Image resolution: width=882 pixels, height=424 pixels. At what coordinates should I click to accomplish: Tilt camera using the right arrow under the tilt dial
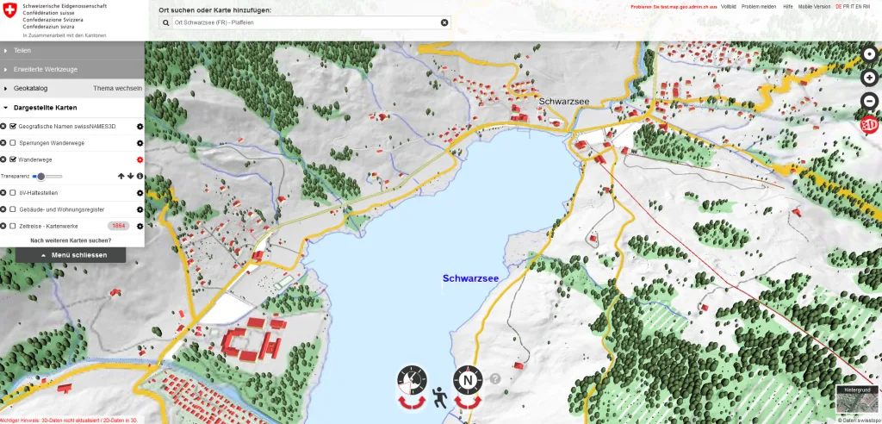click(x=421, y=402)
